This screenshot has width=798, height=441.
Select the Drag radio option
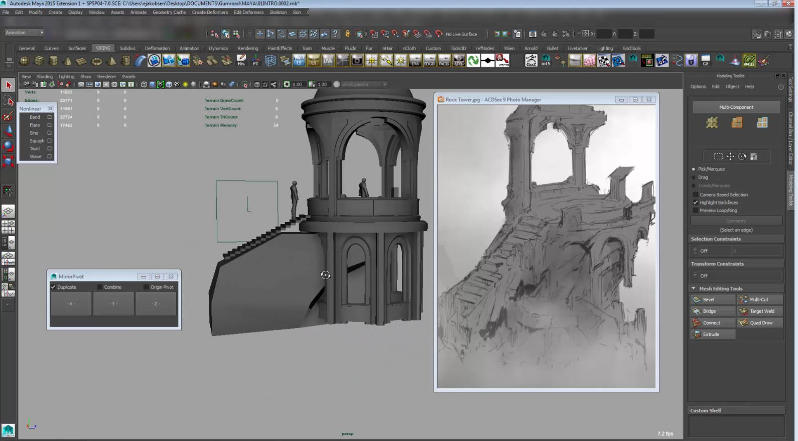click(694, 177)
